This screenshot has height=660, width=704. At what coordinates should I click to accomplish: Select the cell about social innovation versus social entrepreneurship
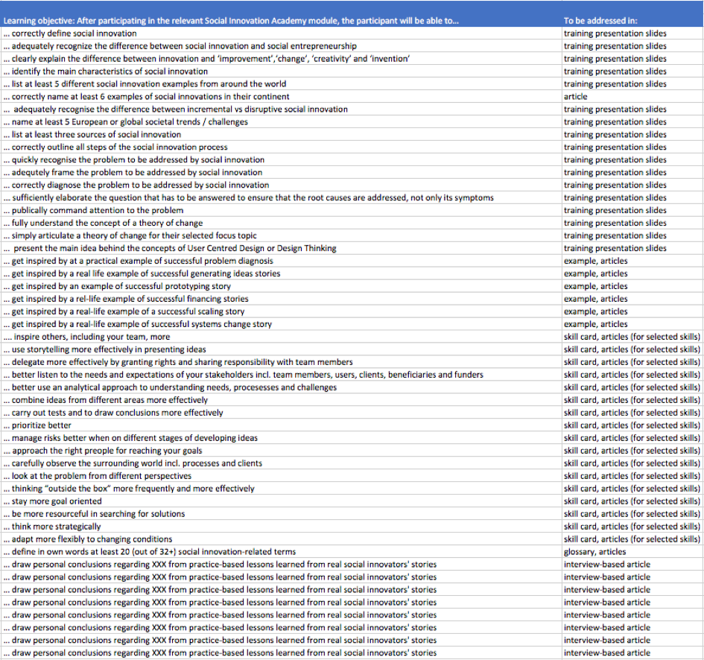pos(281,45)
